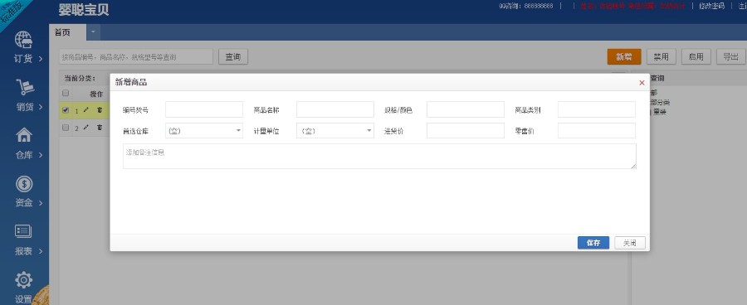Uncheck the checkbox for row 1
The width and height of the screenshot is (747, 305).
pyautogui.click(x=66, y=110)
